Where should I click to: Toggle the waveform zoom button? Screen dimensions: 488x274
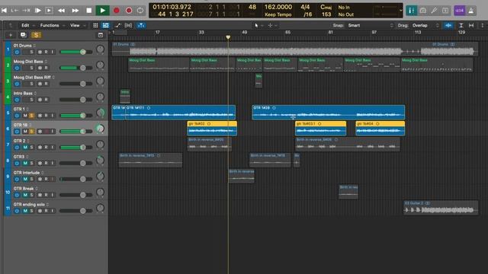click(448, 25)
